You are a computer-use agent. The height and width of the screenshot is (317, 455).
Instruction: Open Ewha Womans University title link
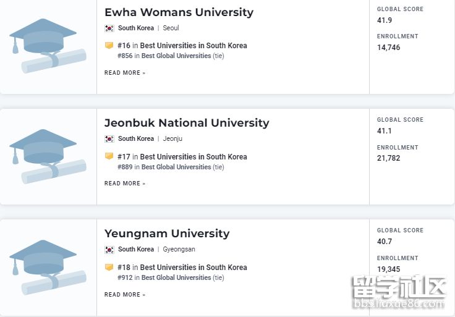pos(179,12)
